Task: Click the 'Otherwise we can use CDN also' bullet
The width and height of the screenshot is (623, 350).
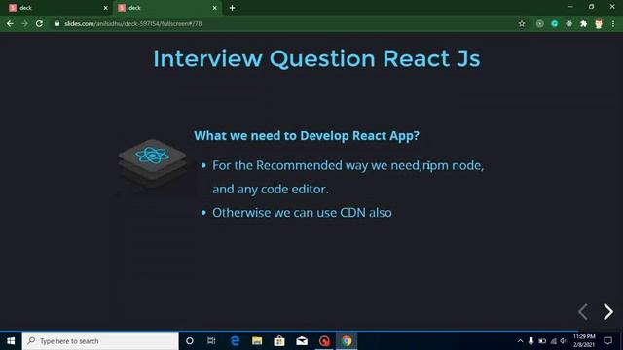Action: click(302, 213)
